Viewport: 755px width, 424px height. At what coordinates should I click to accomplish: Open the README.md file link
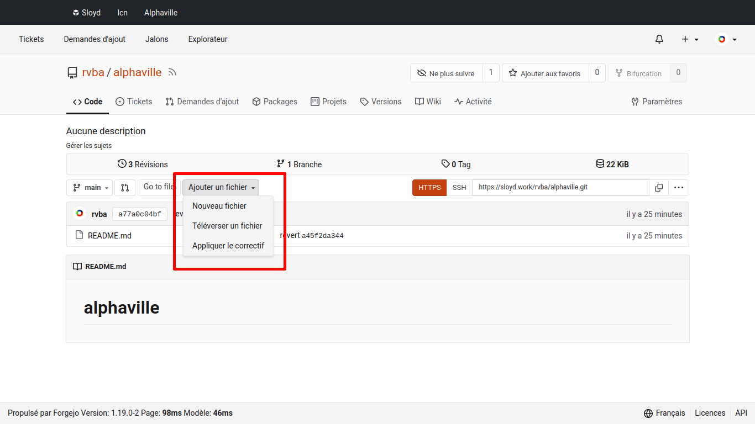[109, 236]
